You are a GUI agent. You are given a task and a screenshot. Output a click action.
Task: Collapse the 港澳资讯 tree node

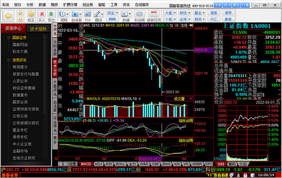coord(8,60)
